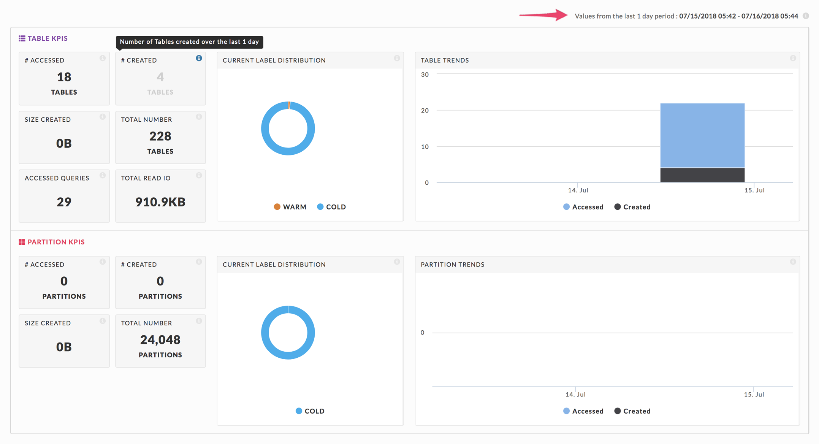The height and width of the screenshot is (444, 819).
Task: Click the Table KPIs list icon
Action: pyautogui.click(x=22, y=38)
